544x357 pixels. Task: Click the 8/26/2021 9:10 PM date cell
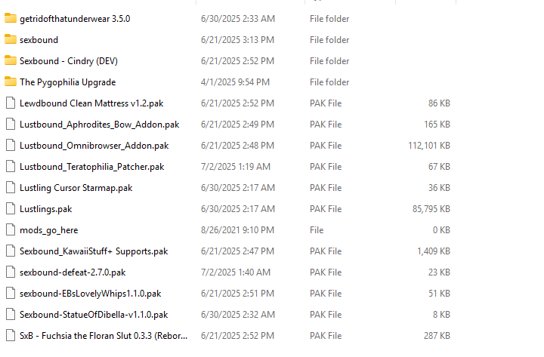coord(237,230)
